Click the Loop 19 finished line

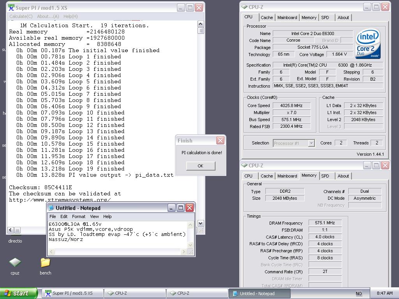pos(71,169)
